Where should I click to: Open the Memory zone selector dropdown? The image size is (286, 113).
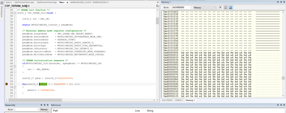[215, 7]
